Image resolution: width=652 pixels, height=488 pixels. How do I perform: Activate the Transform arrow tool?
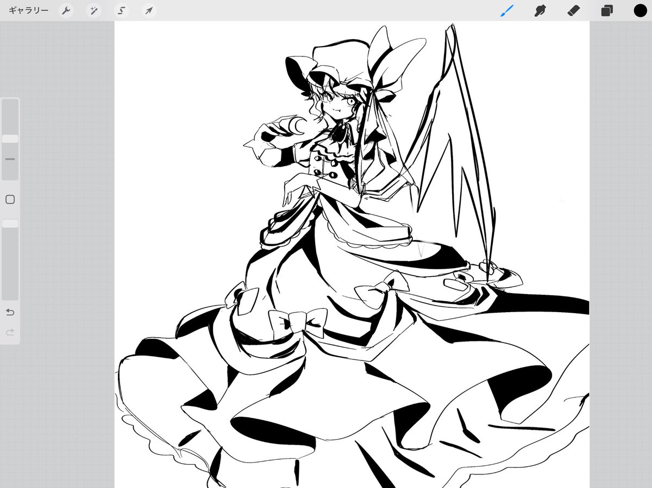point(148,11)
